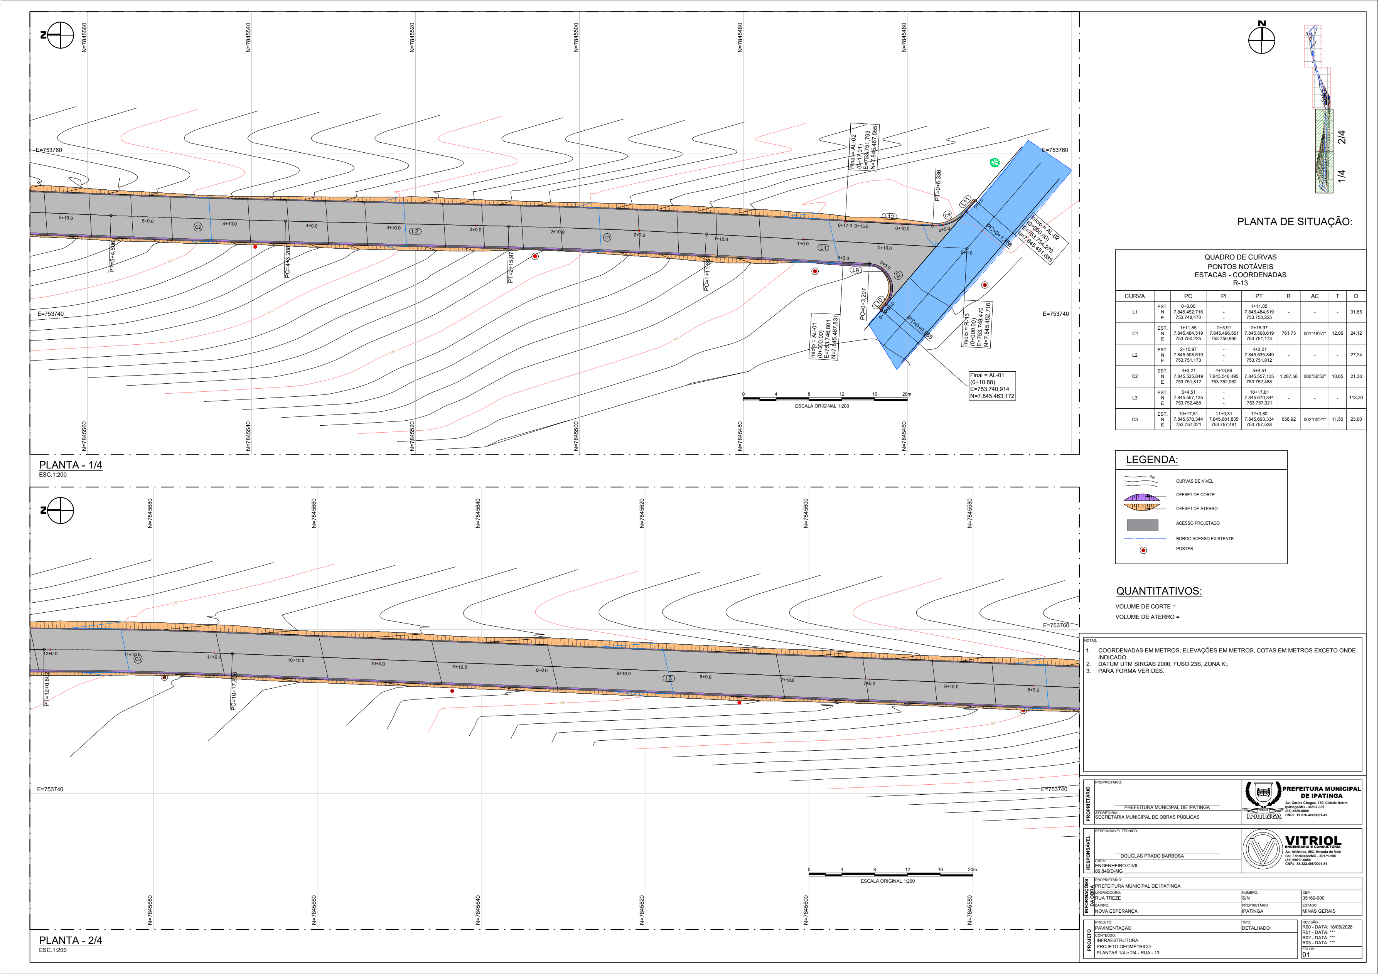Select the 'VOLUME DE CORTE =' line
This screenshot has height=974, width=1379.
point(1145,607)
